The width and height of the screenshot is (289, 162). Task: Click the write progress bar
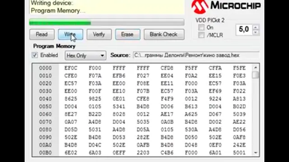pos(107,22)
